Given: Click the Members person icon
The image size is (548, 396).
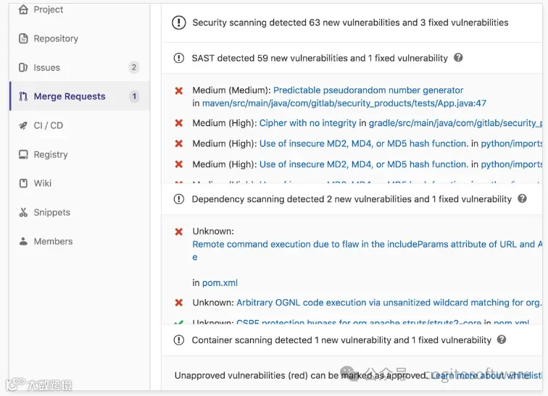Looking at the screenshot, I should click(23, 241).
